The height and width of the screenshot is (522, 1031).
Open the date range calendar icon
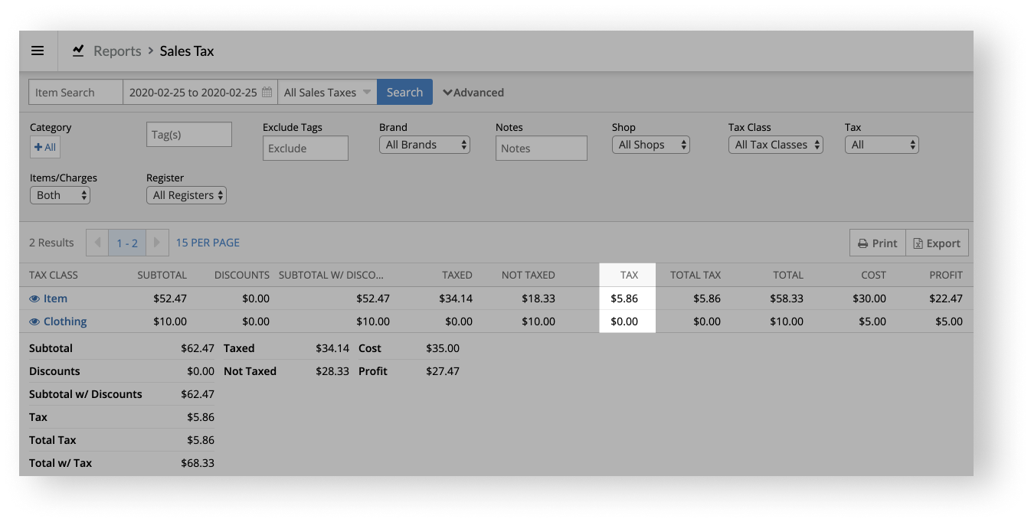[267, 93]
